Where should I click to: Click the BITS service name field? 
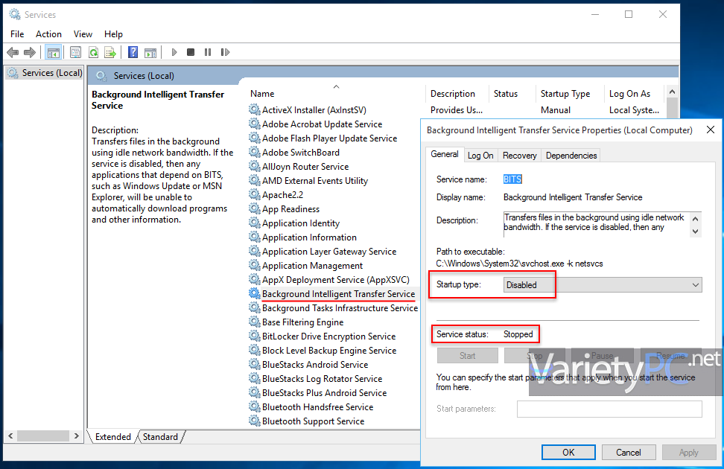pyautogui.click(x=512, y=179)
